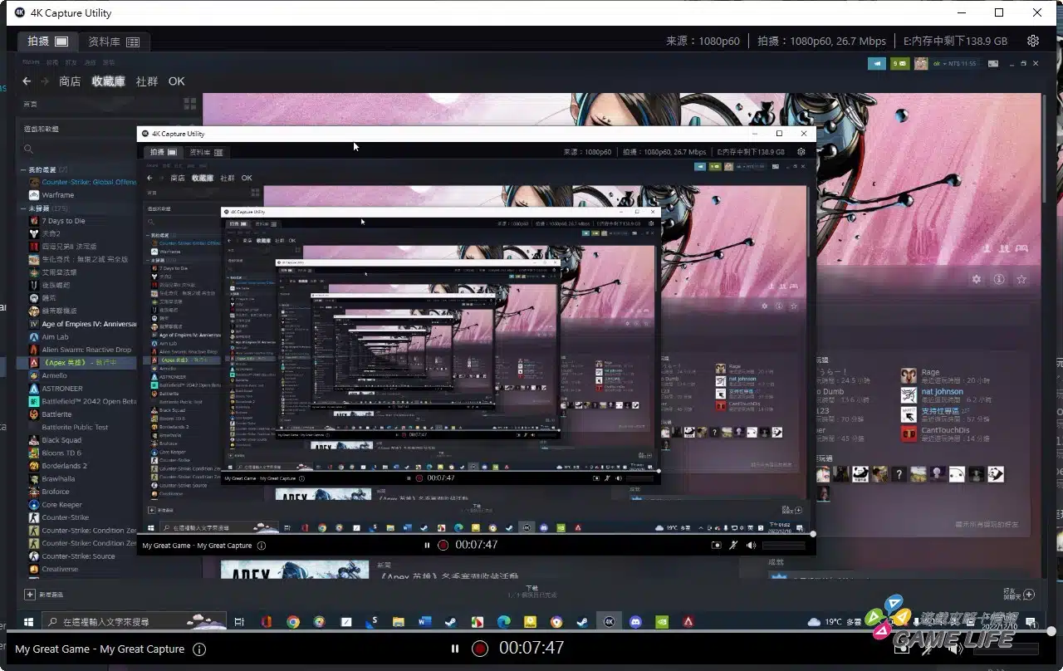Open Discord from the captured taskbar

tap(635, 621)
